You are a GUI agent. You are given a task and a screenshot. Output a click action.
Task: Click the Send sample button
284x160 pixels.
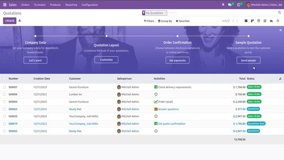tap(248, 60)
